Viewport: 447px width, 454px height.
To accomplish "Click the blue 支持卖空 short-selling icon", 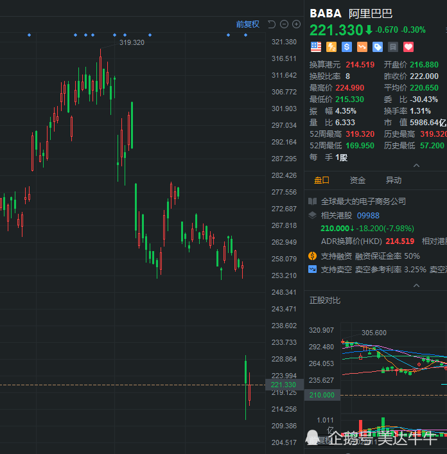I will (312, 269).
